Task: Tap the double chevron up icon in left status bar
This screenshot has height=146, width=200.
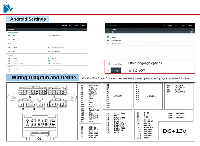Action: coord(70,26)
